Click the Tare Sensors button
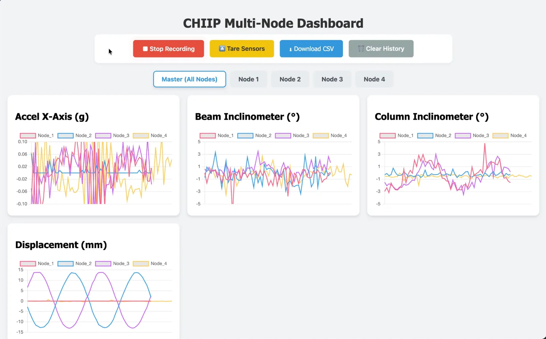Image resolution: width=546 pixels, height=339 pixels. pyautogui.click(x=242, y=49)
